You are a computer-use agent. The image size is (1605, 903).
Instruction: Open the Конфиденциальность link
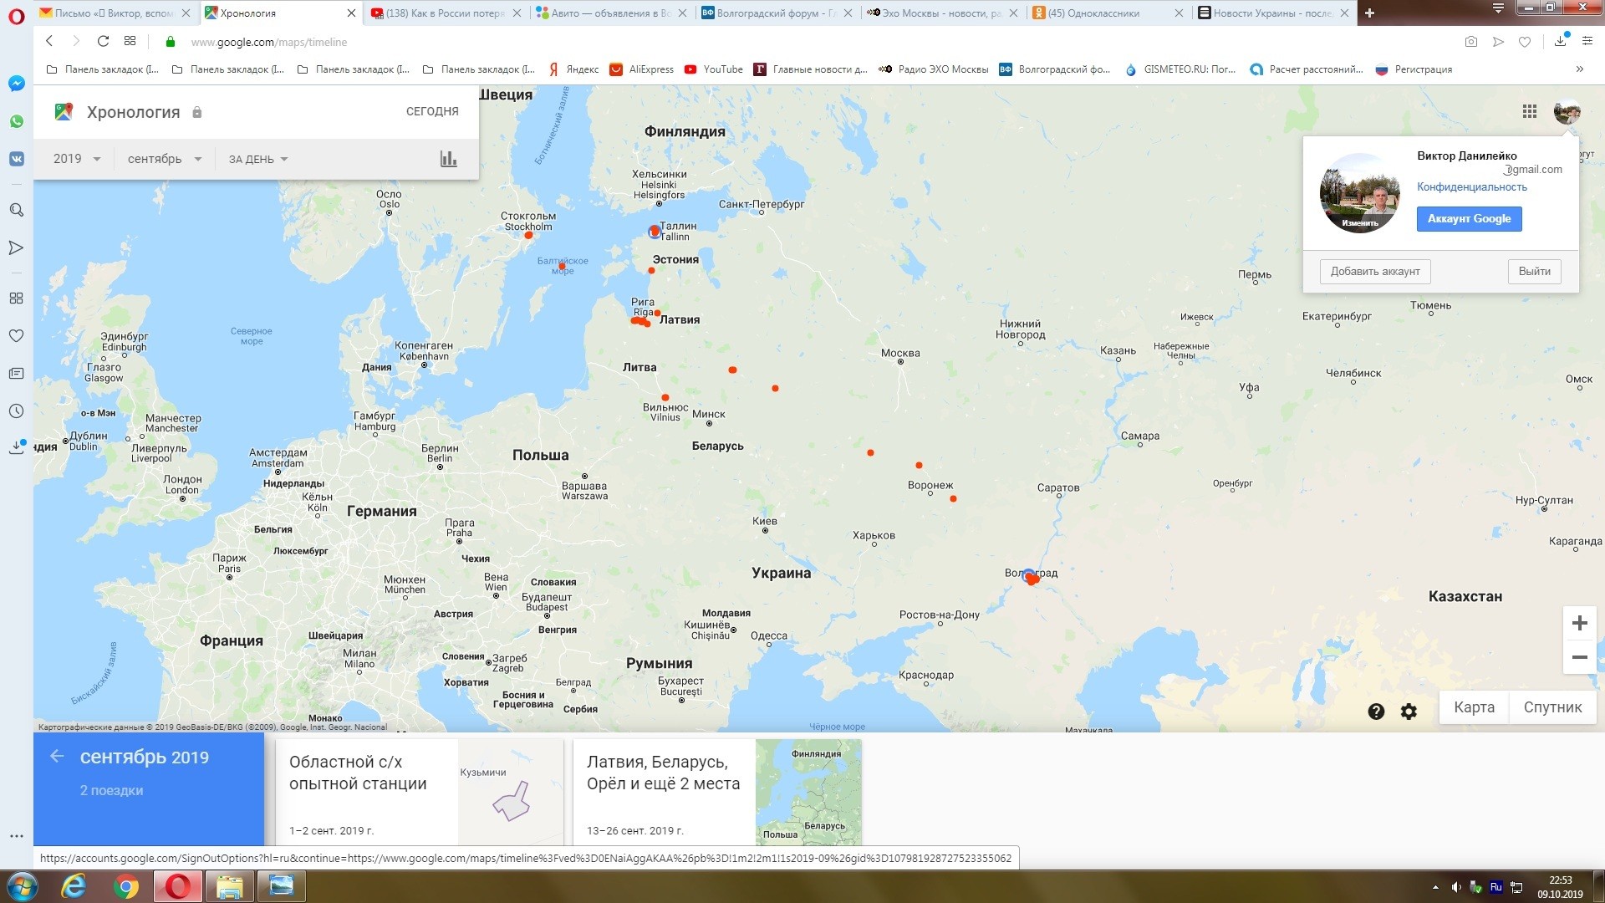(x=1471, y=187)
